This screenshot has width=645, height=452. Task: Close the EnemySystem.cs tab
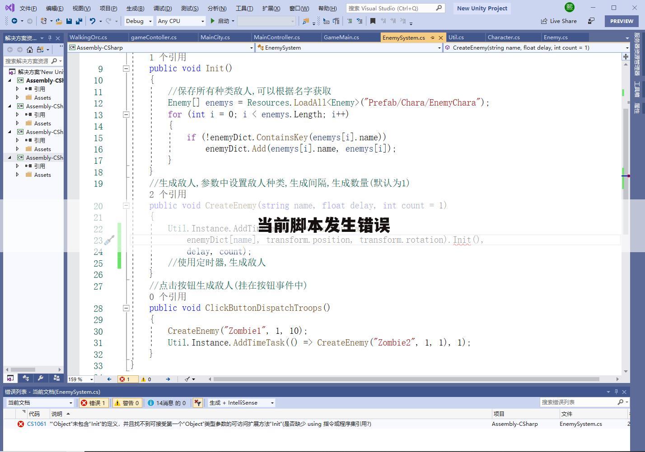pos(441,37)
